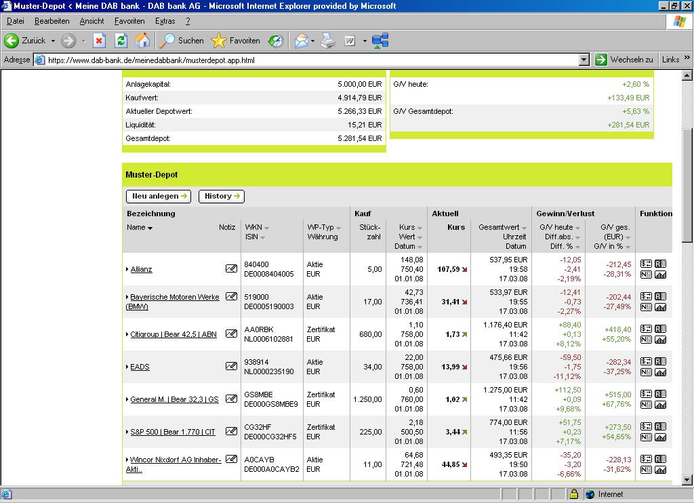This screenshot has width=694, height=503.
Task: Open the Favoriten menu
Action: 129,21
